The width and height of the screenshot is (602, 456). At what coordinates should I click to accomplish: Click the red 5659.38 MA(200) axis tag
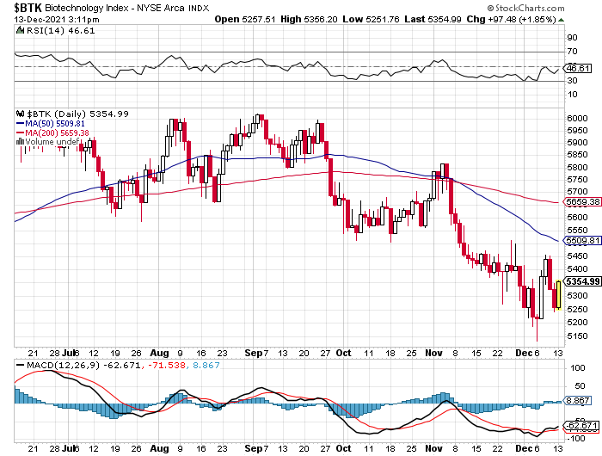click(x=580, y=202)
